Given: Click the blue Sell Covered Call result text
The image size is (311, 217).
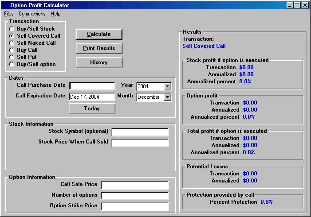Looking at the screenshot, I should point(204,46).
